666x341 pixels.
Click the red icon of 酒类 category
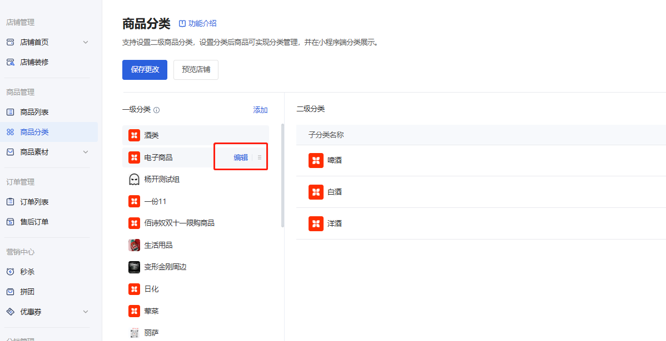pos(134,135)
